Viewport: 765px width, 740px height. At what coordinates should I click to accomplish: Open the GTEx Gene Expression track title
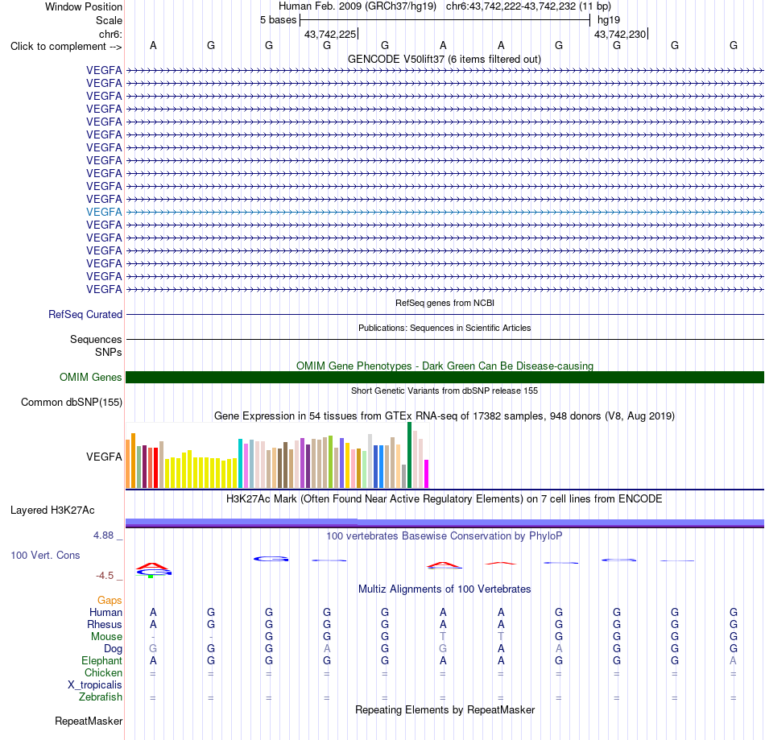click(x=445, y=416)
